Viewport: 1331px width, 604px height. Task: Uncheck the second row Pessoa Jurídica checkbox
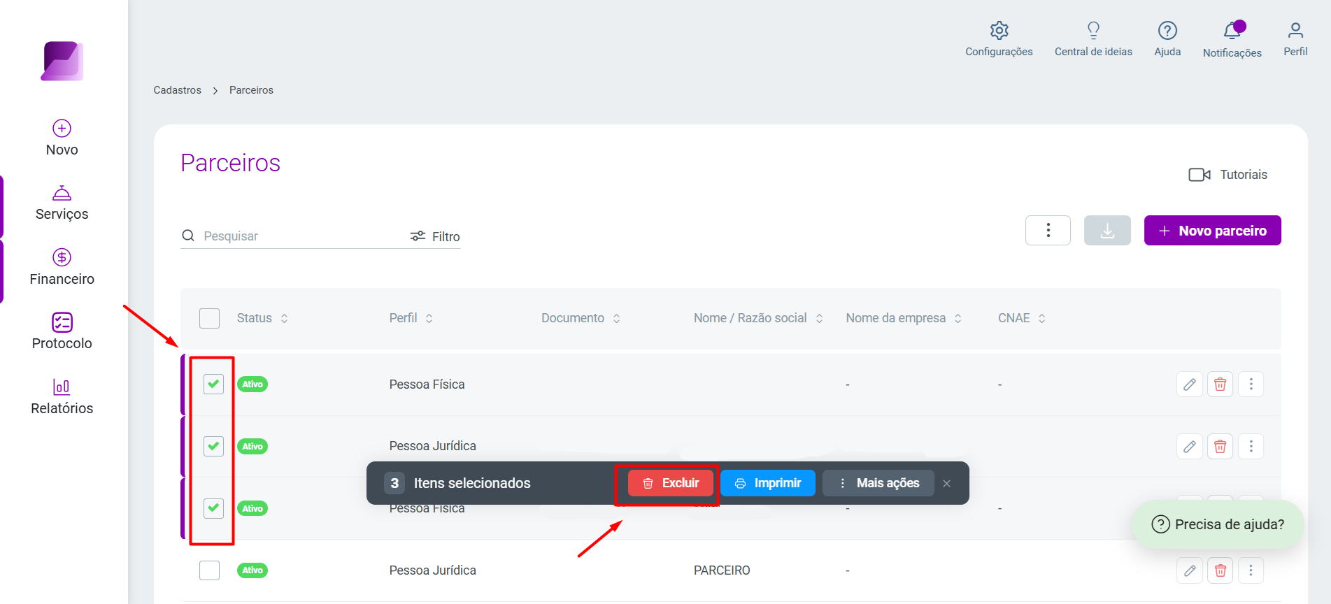[213, 446]
